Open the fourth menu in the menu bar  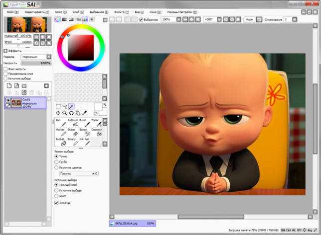[x=78, y=12]
